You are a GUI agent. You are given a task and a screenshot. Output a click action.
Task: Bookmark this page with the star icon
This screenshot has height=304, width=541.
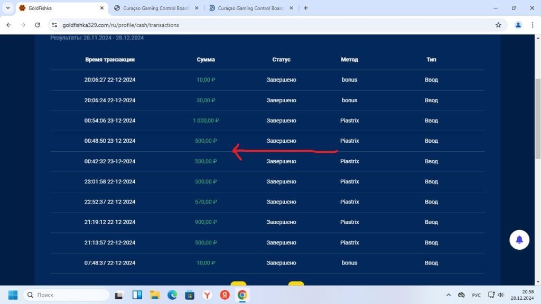tap(498, 25)
